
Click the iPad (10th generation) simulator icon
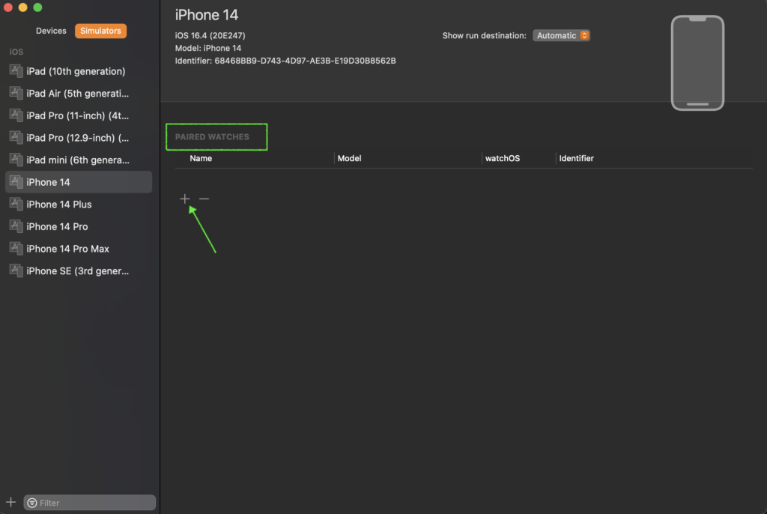17,71
